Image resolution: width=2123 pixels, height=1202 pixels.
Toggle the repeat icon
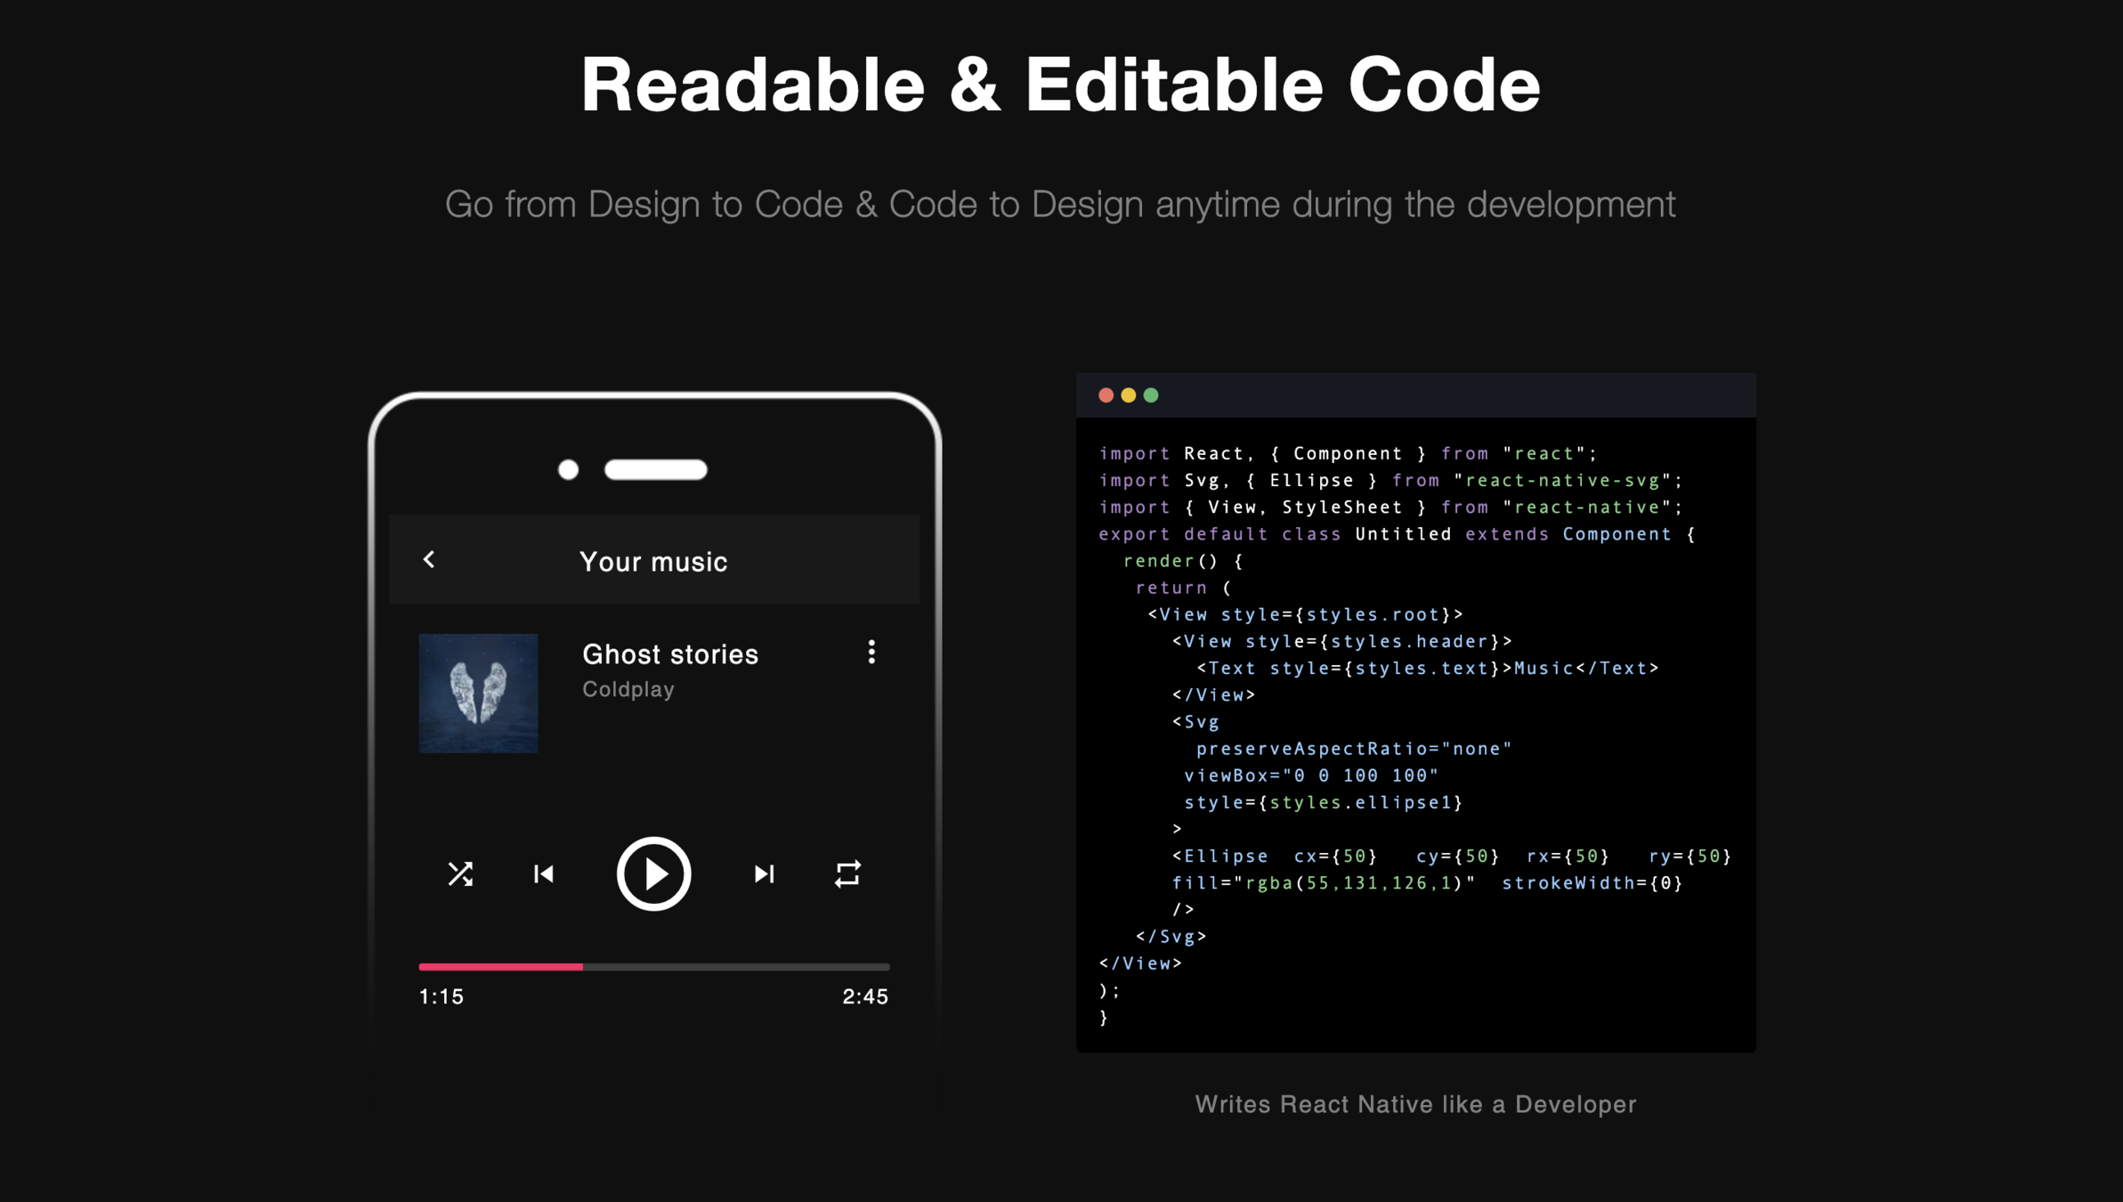click(x=847, y=873)
